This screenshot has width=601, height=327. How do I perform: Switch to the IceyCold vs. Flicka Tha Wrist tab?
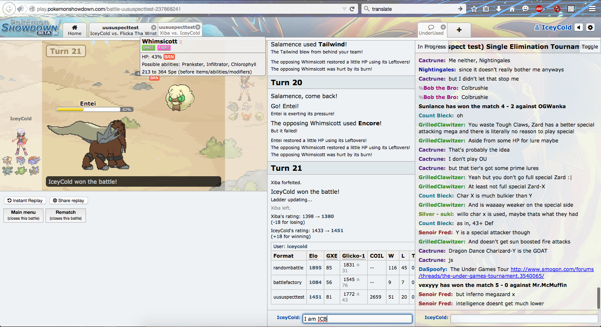click(123, 30)
